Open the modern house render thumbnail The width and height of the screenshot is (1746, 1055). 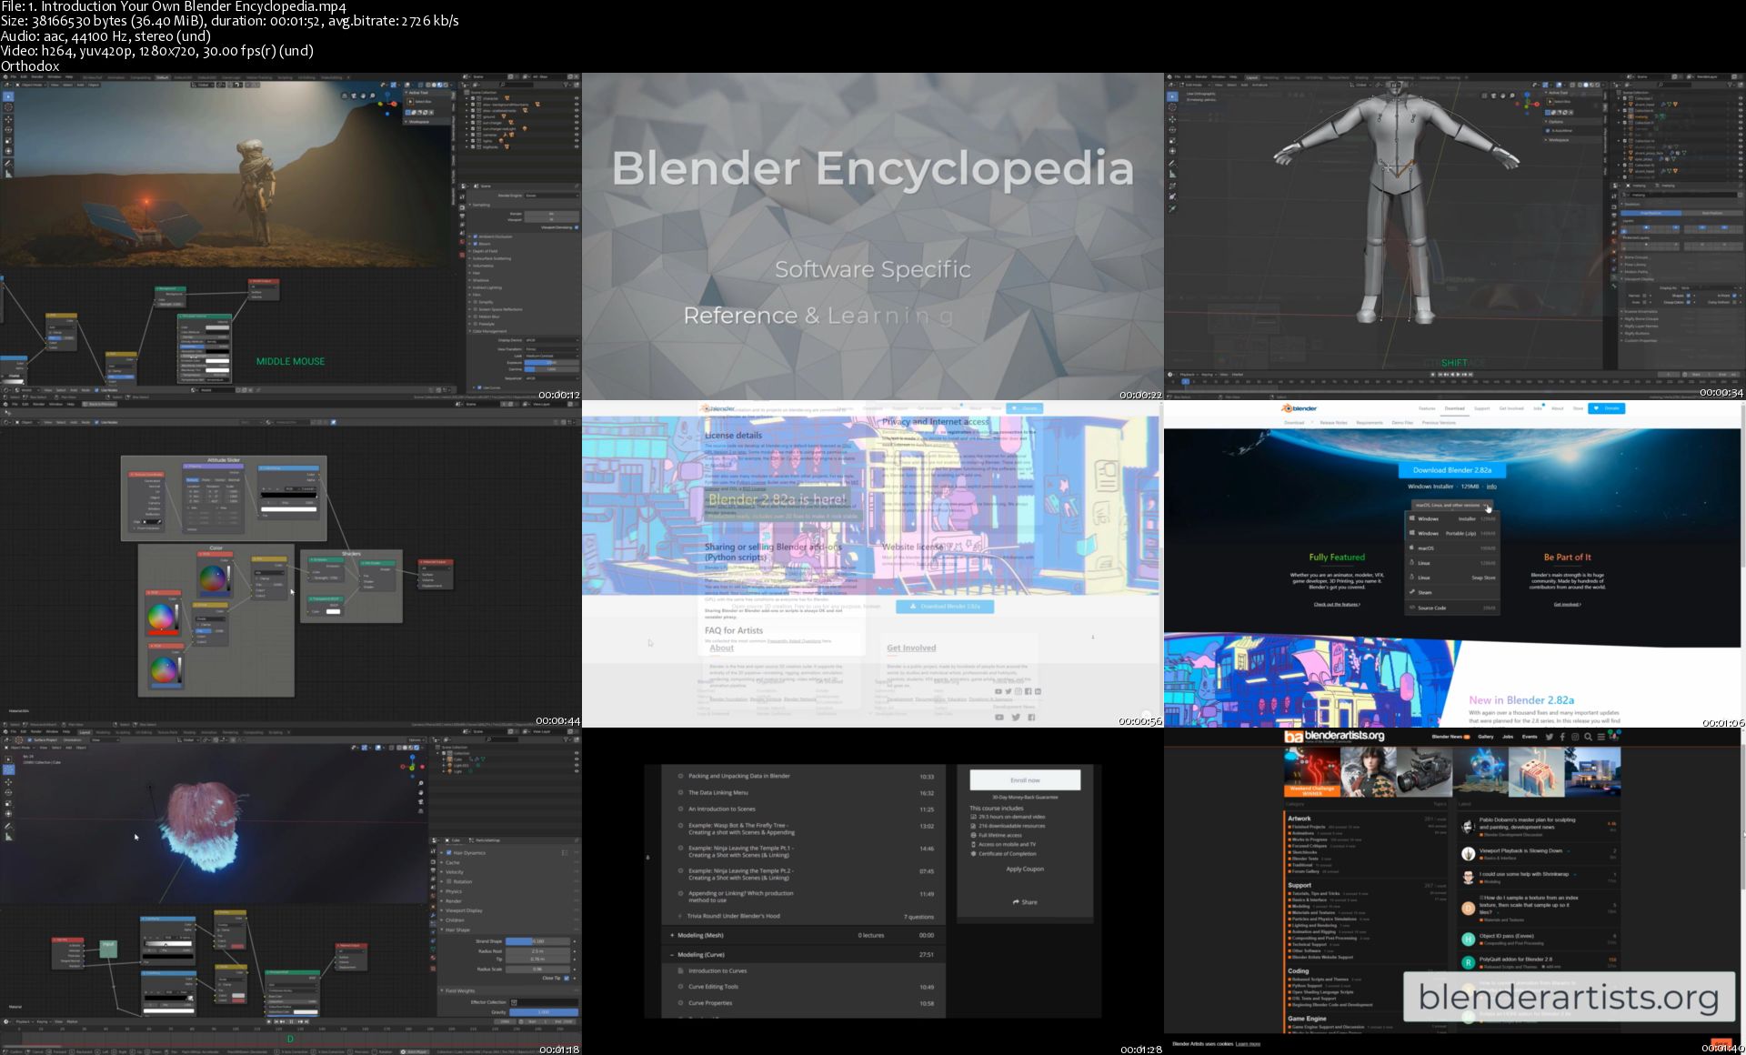[x=1592, y=771]
